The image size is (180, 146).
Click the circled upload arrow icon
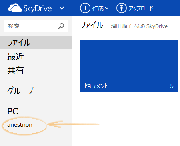tap(121, 8)
